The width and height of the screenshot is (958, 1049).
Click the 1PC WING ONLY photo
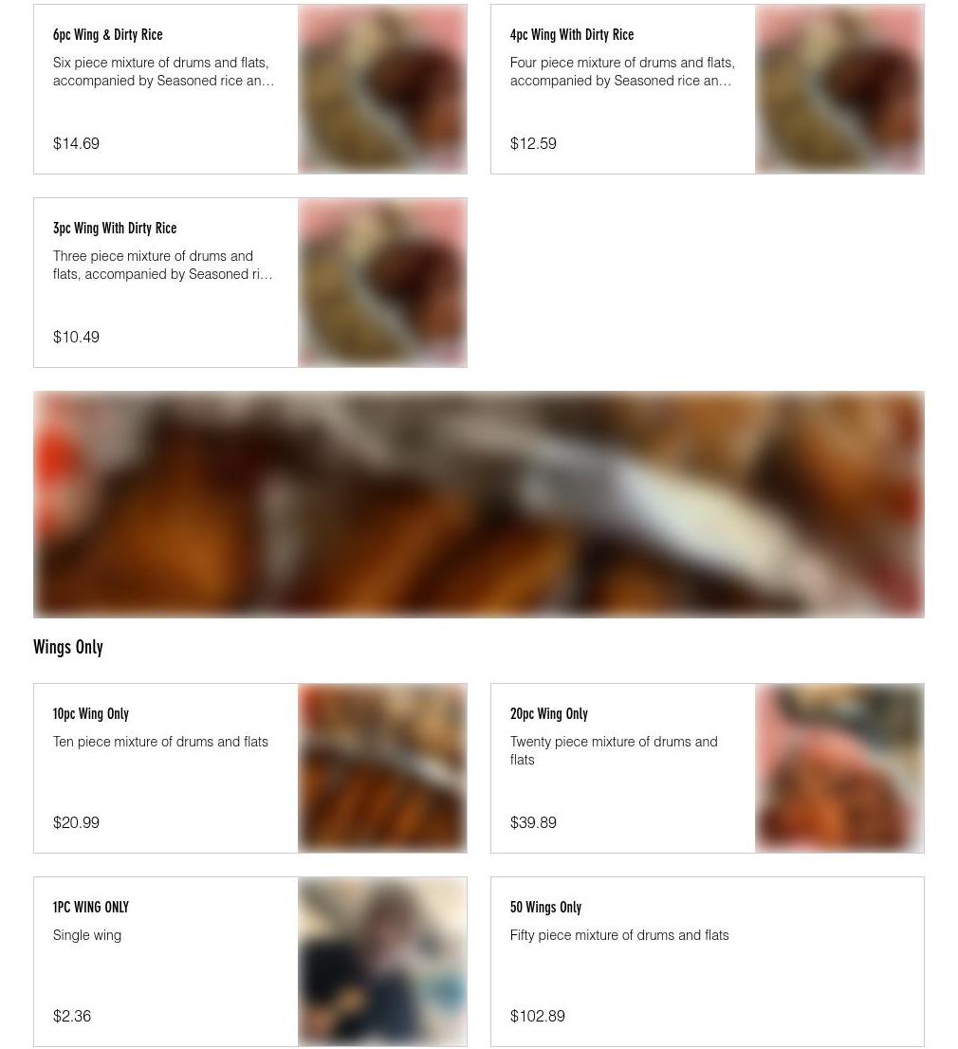click(x=382, y=962)
